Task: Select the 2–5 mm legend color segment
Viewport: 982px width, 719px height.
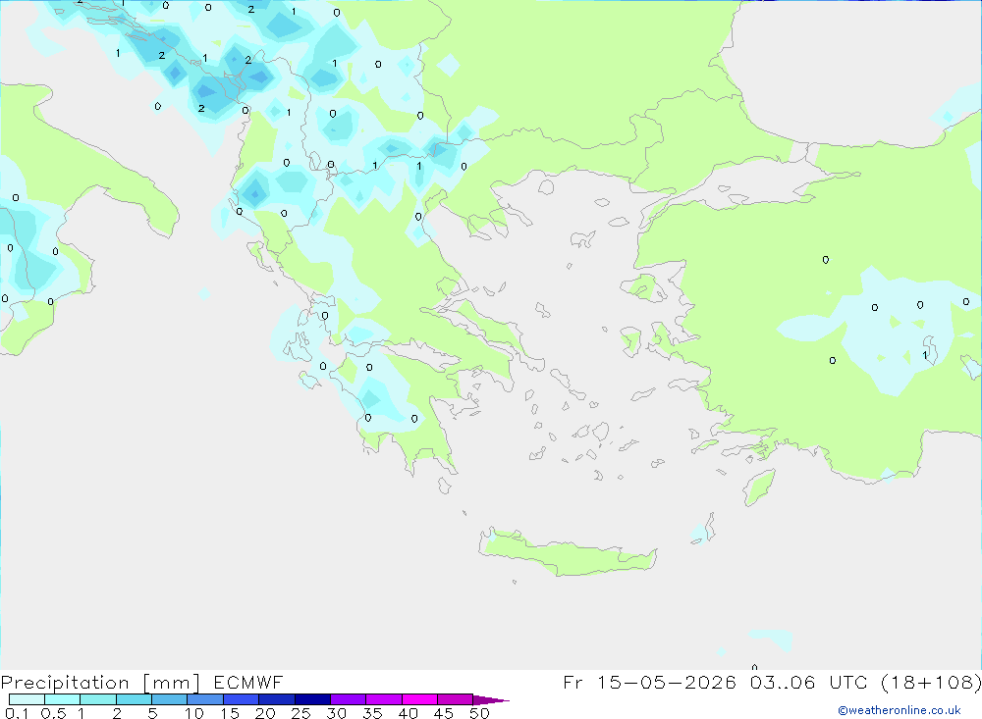Action: [134, 699]
